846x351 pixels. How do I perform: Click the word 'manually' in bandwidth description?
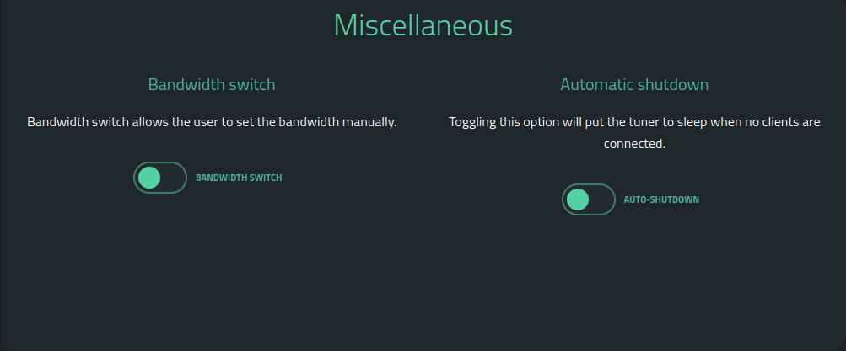pos(370,122)
